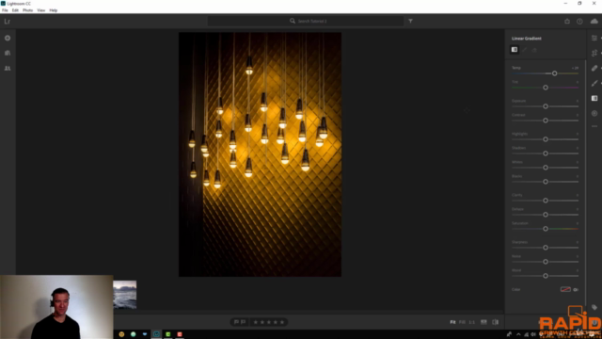
Task: Click the green Camtasia taskbar icon
Action: tap(168, 334)
